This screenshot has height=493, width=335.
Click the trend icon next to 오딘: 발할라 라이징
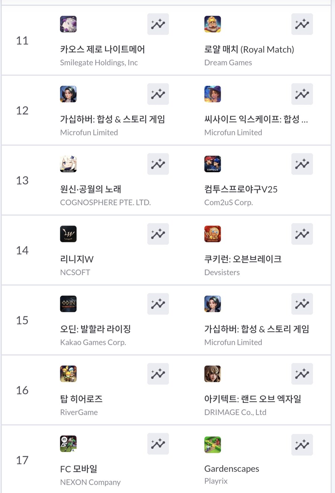(158, 304)
